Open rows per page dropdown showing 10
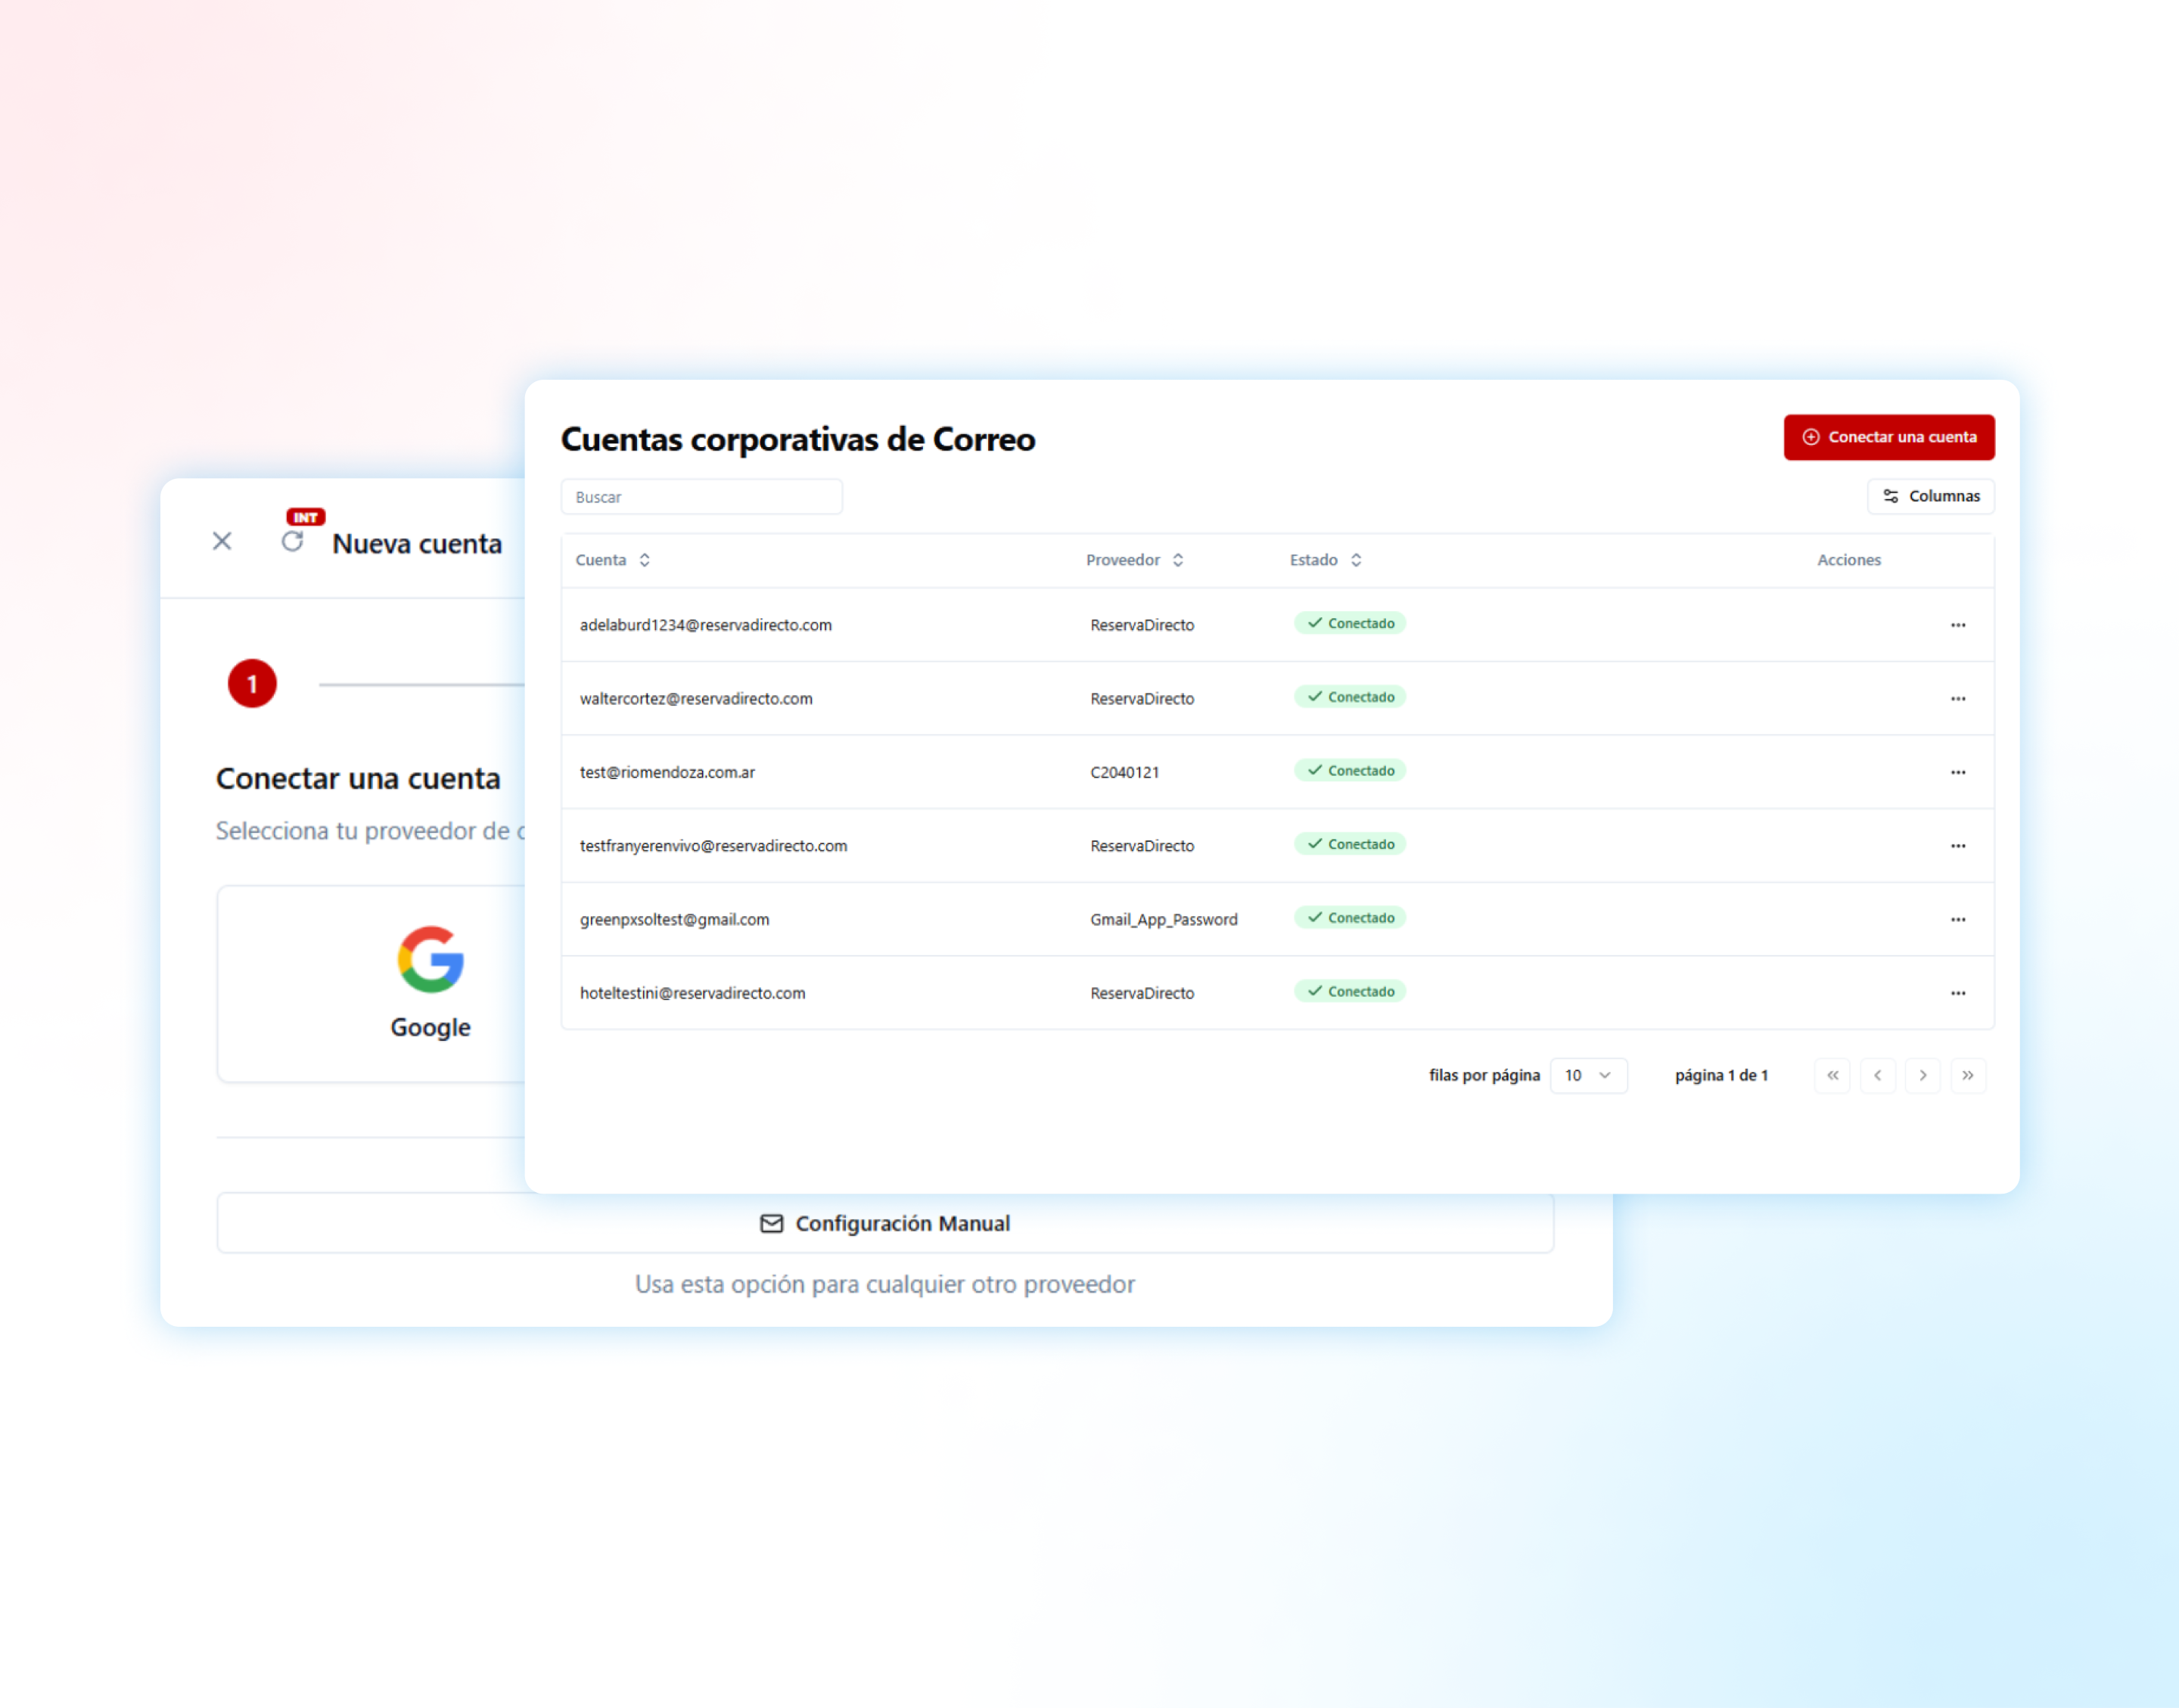Image resolution: width=2179 pixels, height=1708 pixels. point(1588,1075)
